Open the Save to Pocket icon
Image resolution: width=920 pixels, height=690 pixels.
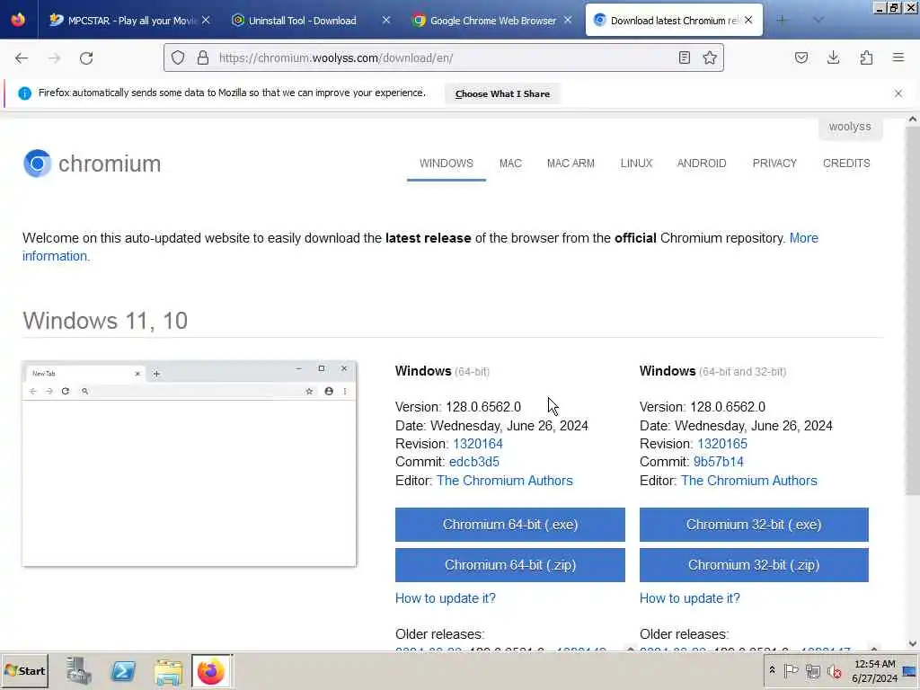click(801, 57)
